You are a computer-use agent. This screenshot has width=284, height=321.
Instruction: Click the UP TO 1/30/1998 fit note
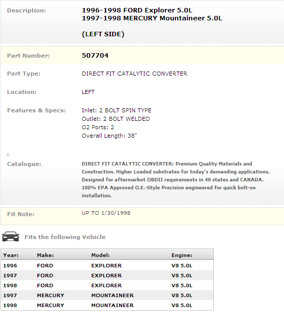coord(106,213)
